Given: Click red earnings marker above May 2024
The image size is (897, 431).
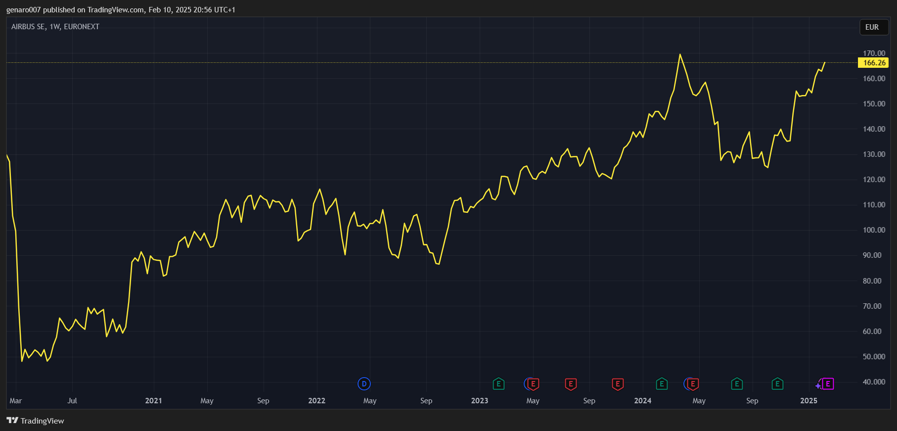Looking at the screenshot, I should [x=693, y=384].
